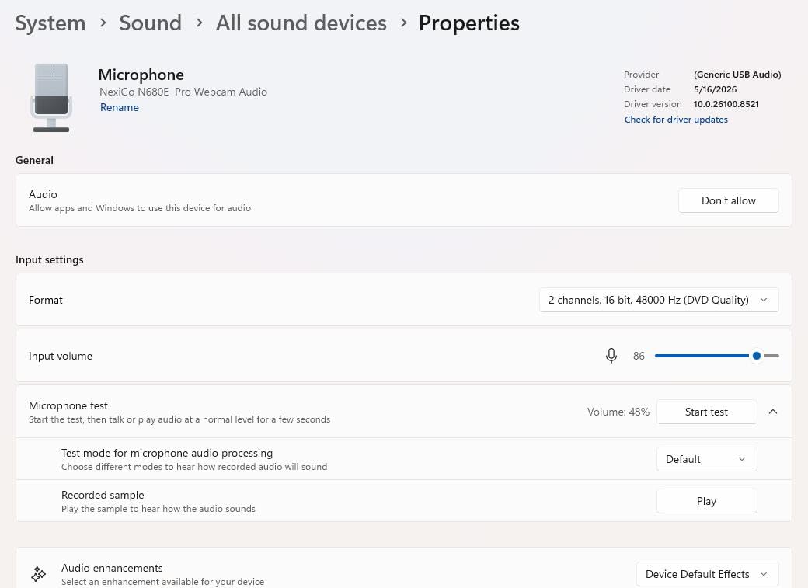The width and height of the screenshot is (808, 588).
Task: Click the Microphone test label
Action: pyautogui.click(x=68, y=405)
